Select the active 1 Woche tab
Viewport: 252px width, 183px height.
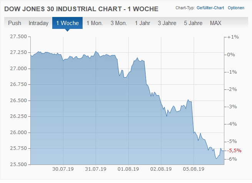tap(67, 23)
